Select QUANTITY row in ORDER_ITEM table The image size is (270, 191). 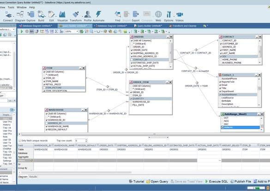(150, 99)
